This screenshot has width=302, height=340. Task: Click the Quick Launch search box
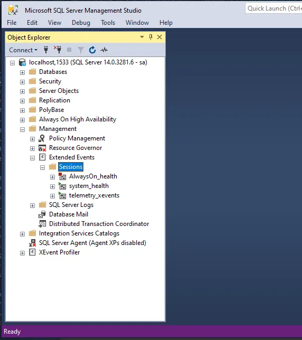click(274, 8)
